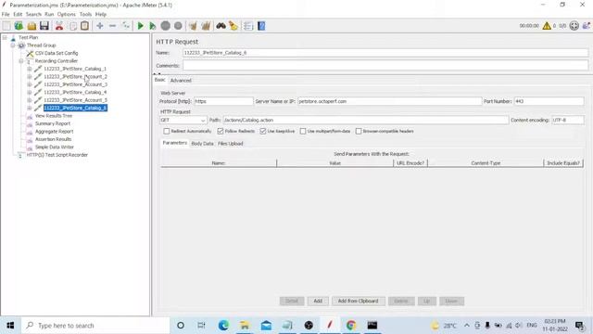Click the Copy icon in toolbar
593x334 pixels.
[73, 26]
